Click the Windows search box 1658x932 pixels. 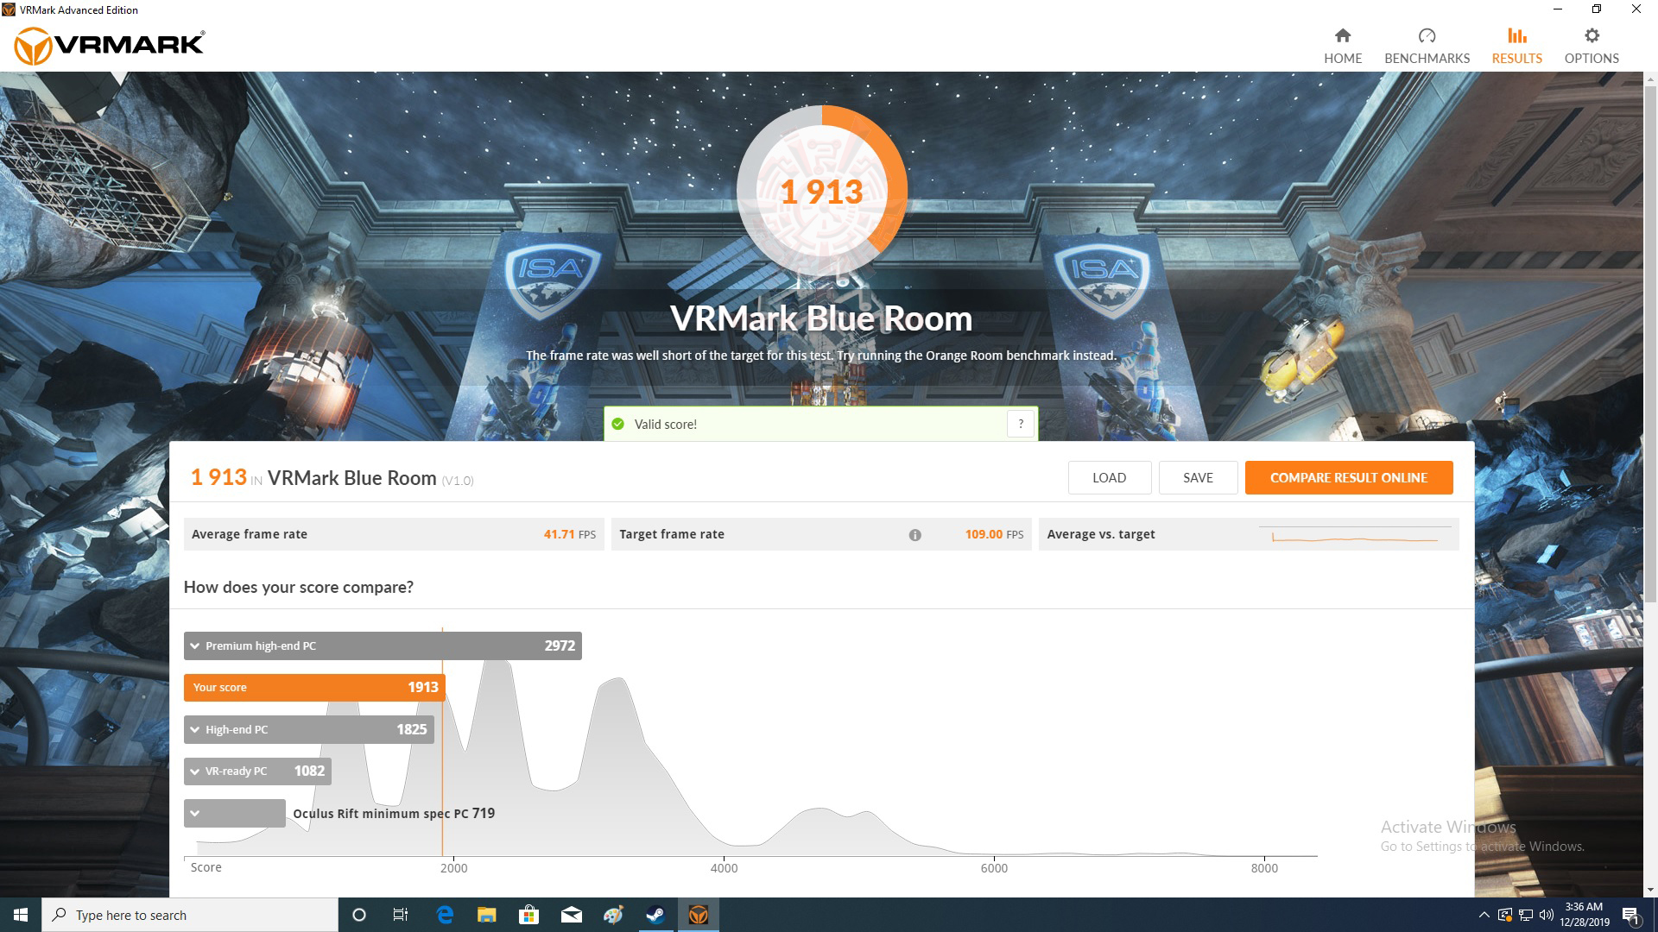[190, 915]
